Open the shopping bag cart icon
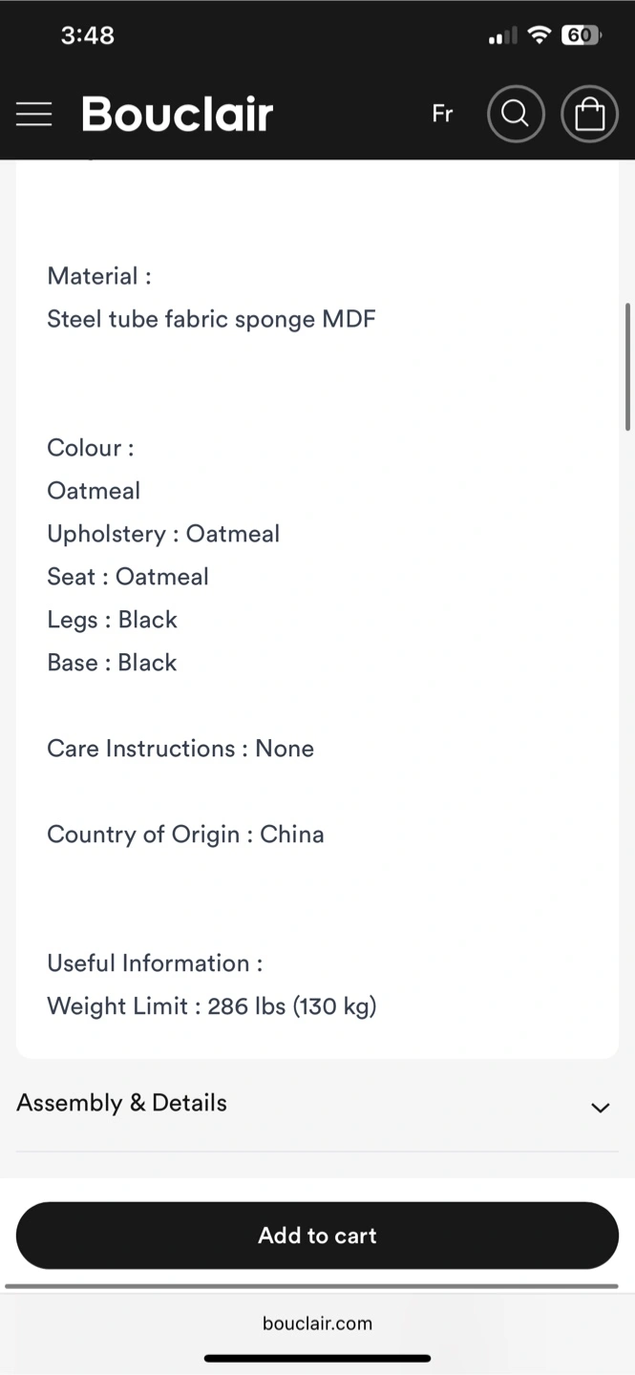 pyautogui.click(x=589, y=115)
